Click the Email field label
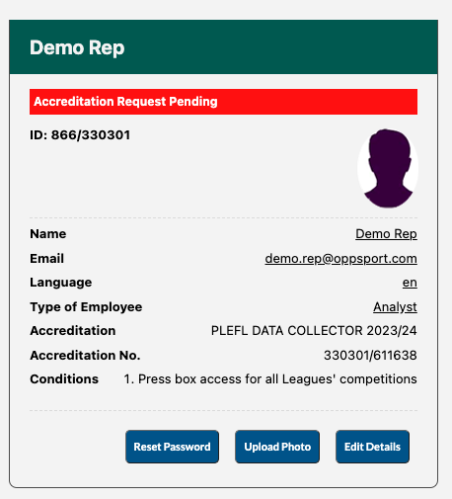 point(46,259)
